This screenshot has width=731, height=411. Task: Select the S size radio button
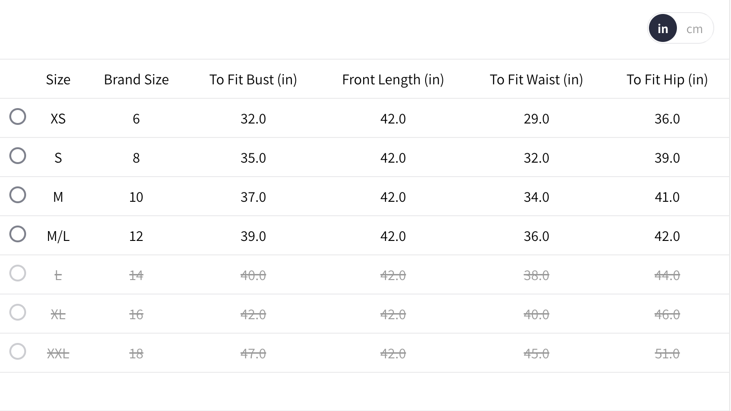click(x=18, y=156)
